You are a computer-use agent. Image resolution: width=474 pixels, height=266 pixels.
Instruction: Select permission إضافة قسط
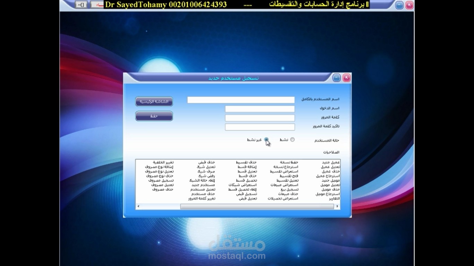(x=247, y=167)
